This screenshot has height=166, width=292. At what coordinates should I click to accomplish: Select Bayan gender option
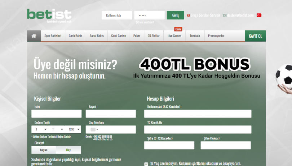tap(44, 150)
